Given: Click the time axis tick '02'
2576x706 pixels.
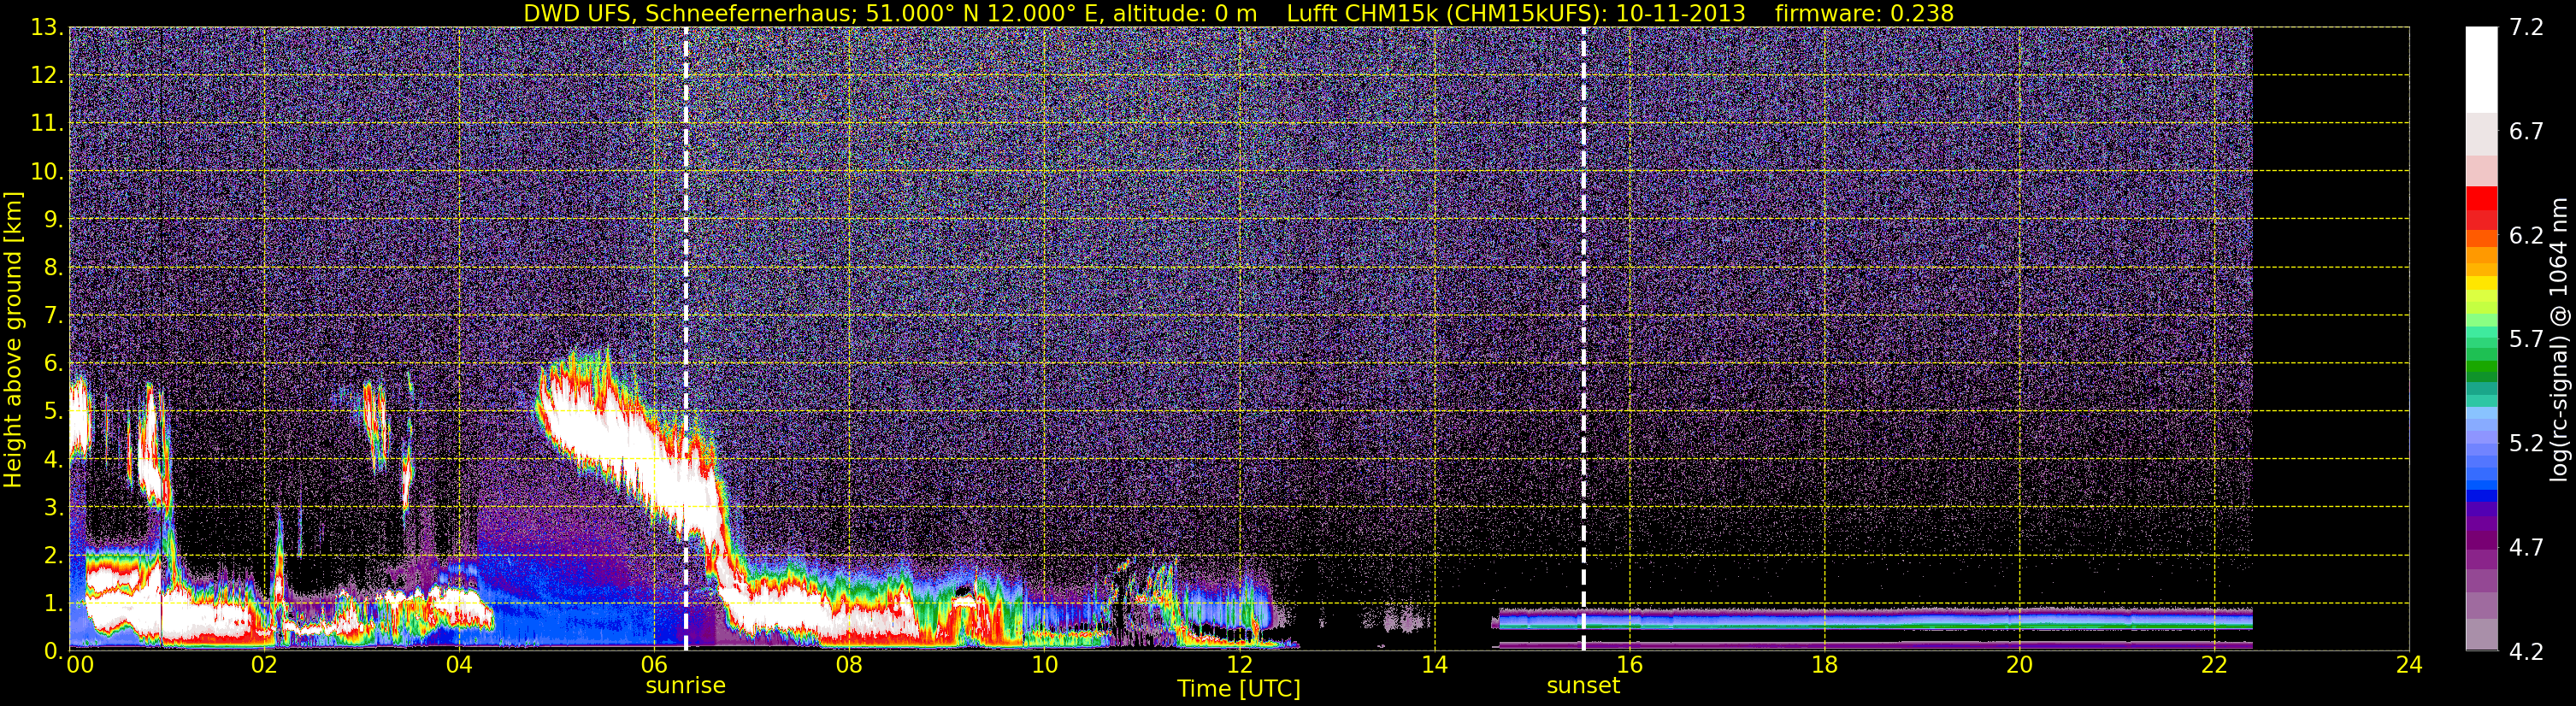Looking at the screenshot, I should click(264, 666).
